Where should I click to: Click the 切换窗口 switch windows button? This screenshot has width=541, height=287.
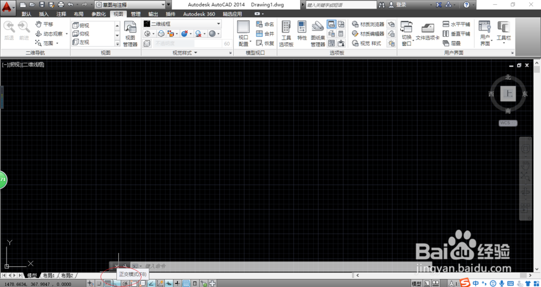click(406, 34)
